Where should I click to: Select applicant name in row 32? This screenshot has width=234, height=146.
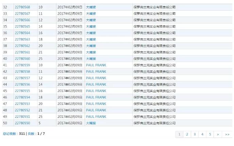click(154, 7)
